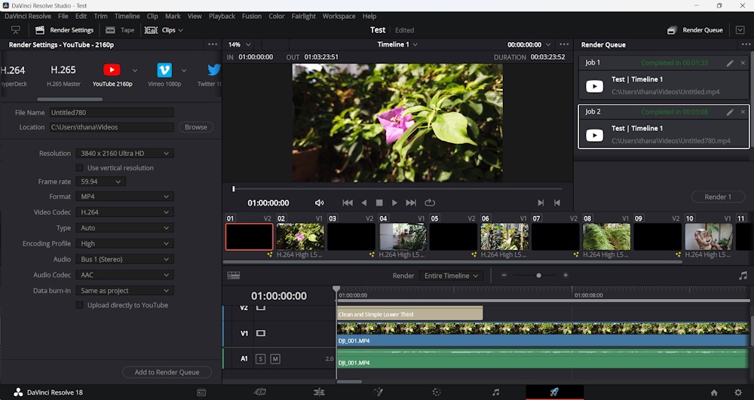This screenshot has width=754, height=400.
Task: Open the Frame rate dropdown
Action: click(x=101, y=182)
